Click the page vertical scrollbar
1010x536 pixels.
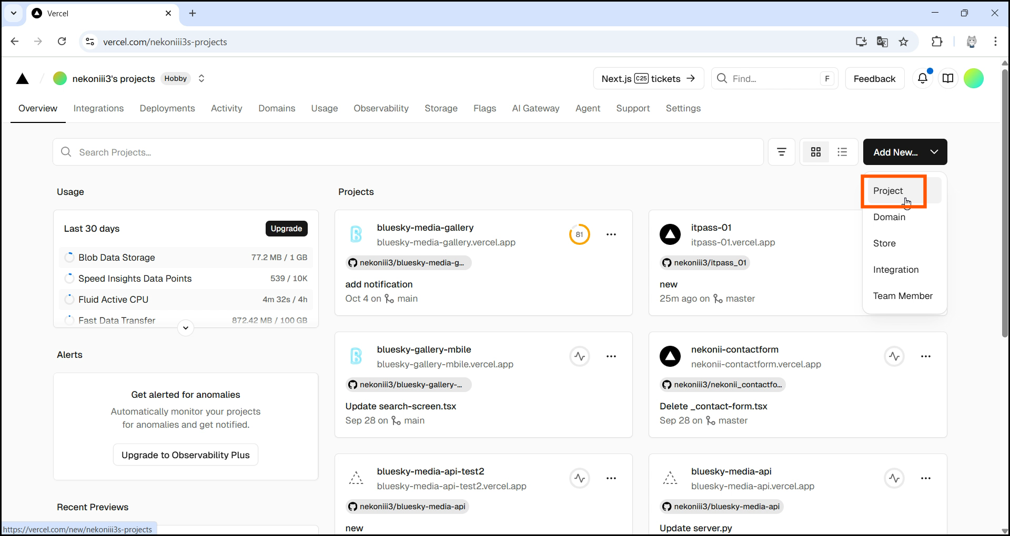pos(1005,202)
